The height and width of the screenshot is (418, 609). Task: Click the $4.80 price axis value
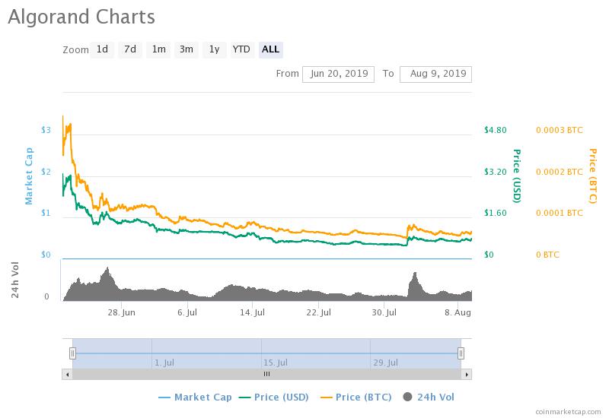pyautogui.click(x=496, y=130)
